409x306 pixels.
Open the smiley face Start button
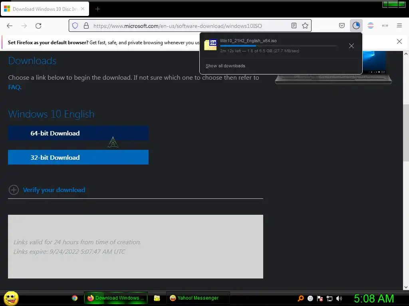coord(11,298)
